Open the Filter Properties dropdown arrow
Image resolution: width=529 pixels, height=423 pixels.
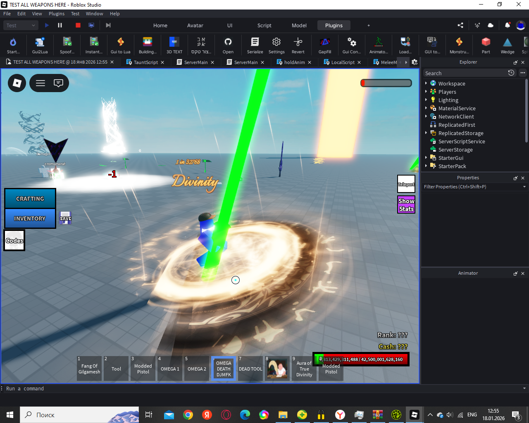click(524, 187)
